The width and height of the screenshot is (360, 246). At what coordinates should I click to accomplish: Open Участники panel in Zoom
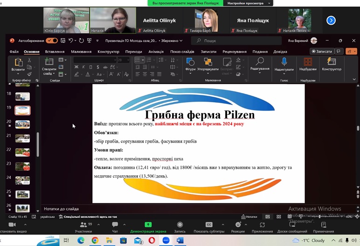(x=83, y=227)
